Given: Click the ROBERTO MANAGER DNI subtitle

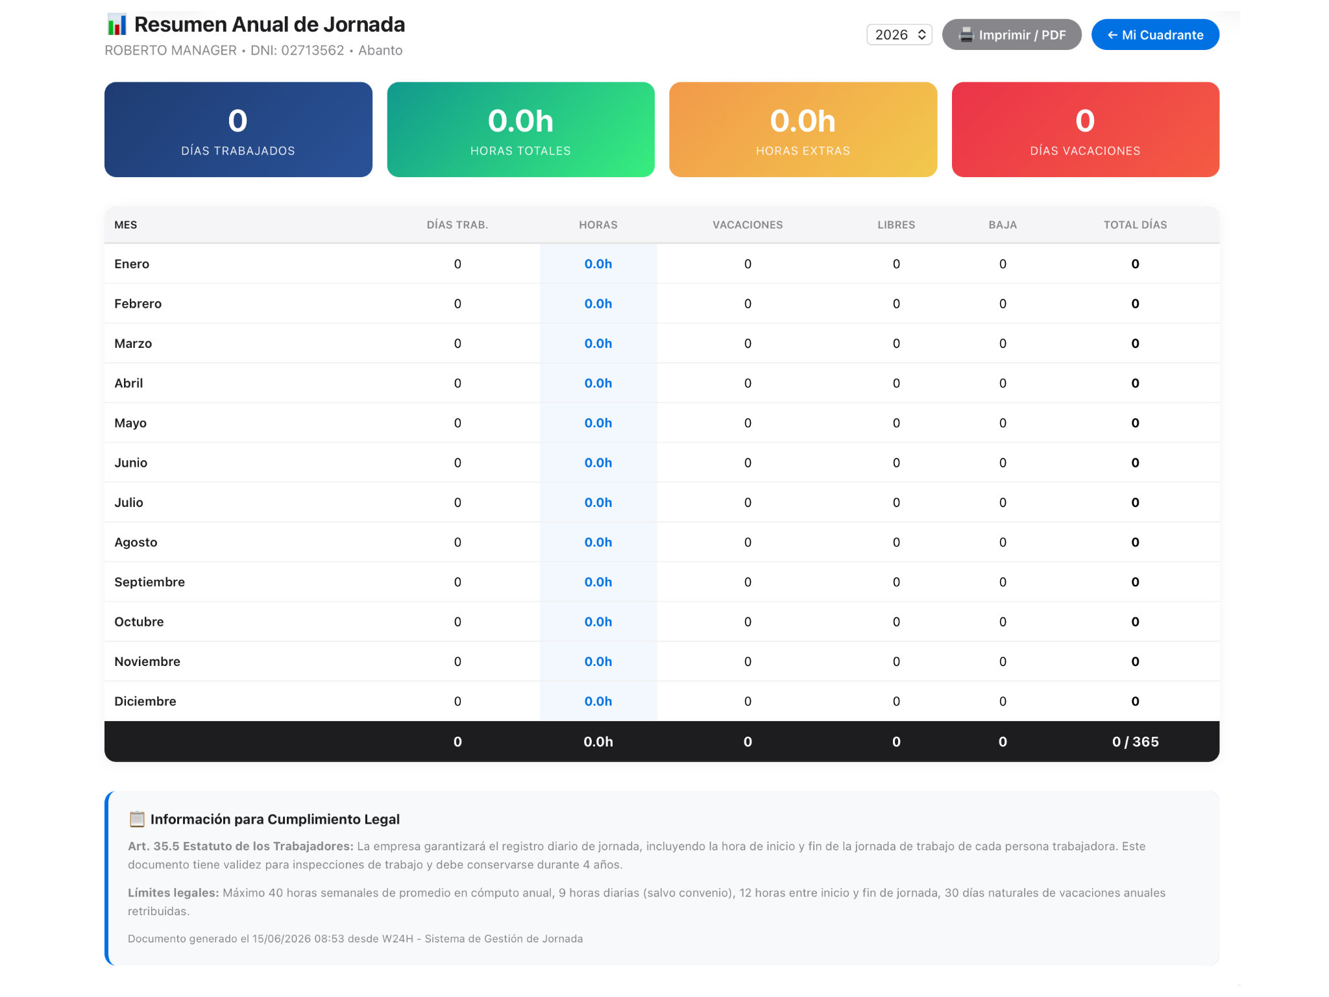Looking at the screenshot, I should 254,51.
